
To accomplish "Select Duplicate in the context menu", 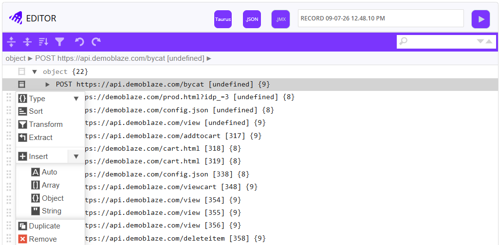I will point(50,226).
